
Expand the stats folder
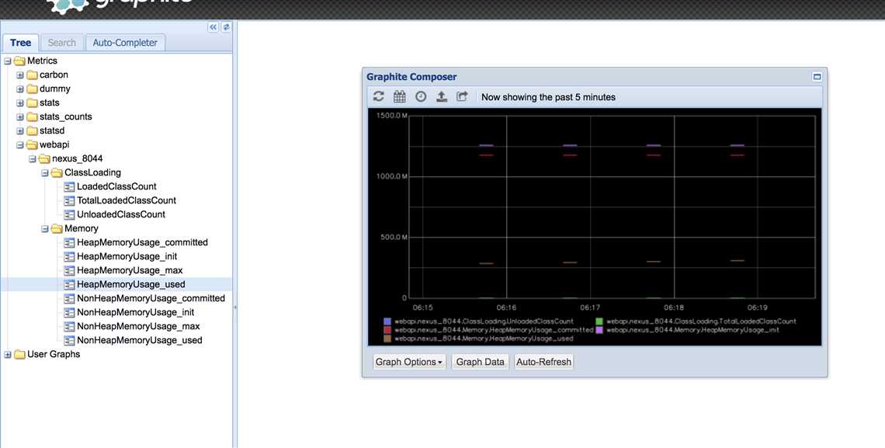[x=19, y=103]
